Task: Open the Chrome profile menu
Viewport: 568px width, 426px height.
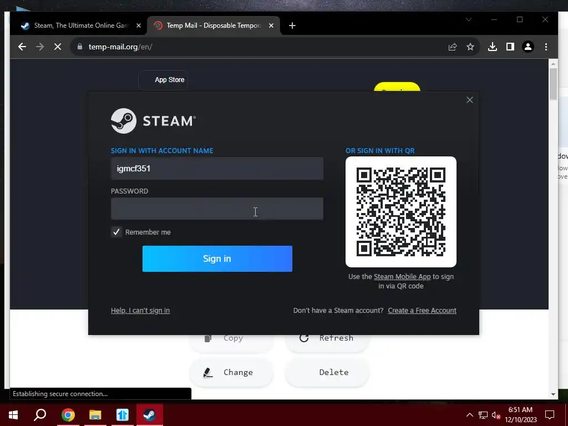Action: [x=528, y=47]
